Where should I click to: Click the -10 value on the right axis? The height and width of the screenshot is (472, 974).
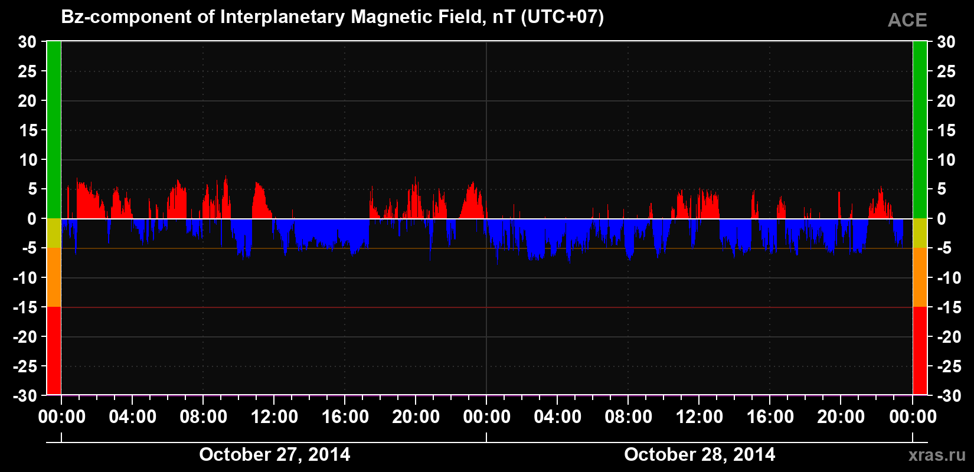(949, 278)
